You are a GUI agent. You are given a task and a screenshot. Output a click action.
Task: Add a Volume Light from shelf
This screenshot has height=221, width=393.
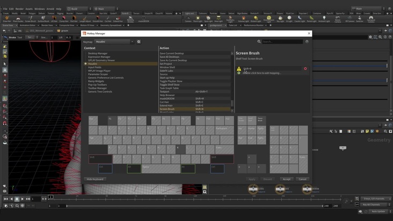243,19
